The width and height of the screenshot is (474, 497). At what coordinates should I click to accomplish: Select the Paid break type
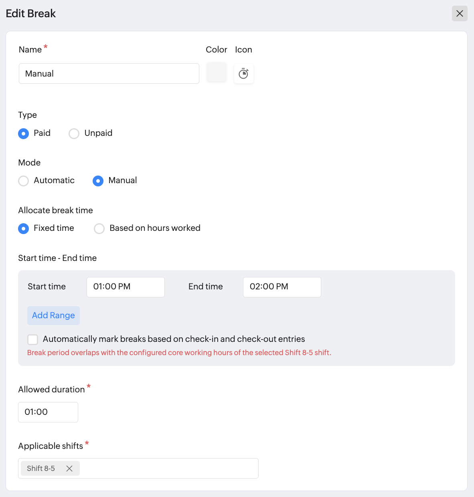pyautogui.click(x=24, y=133)
